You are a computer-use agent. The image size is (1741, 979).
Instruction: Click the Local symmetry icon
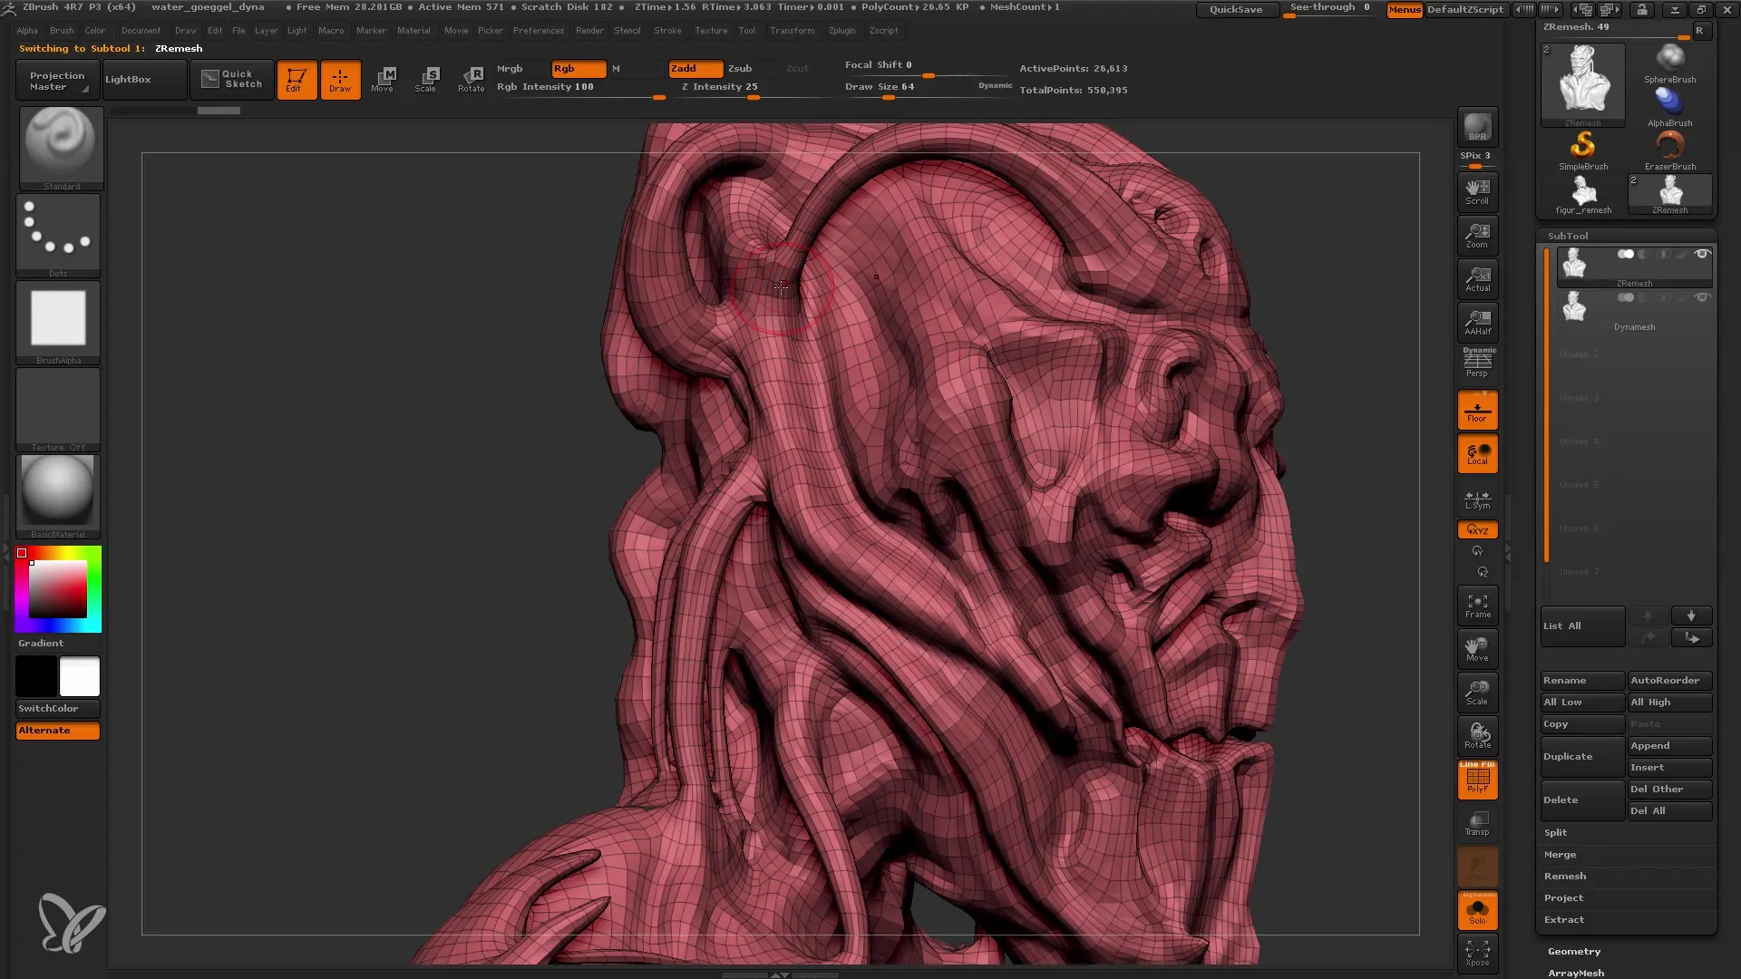pyautogui.click(x=1478, y=498)
